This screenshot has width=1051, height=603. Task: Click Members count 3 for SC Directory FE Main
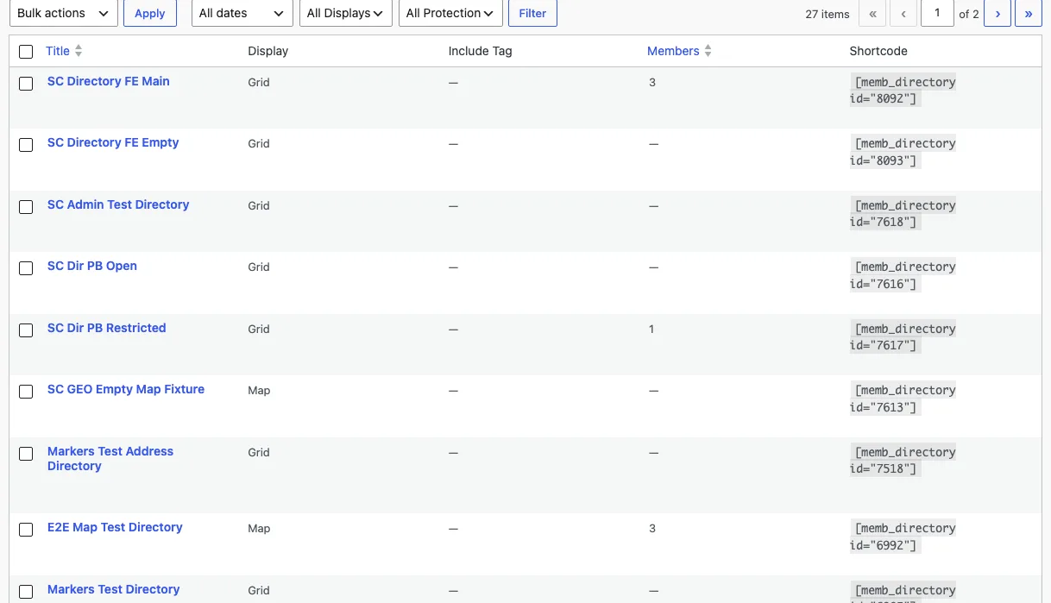pyautogui.click(x=652, y=83)
